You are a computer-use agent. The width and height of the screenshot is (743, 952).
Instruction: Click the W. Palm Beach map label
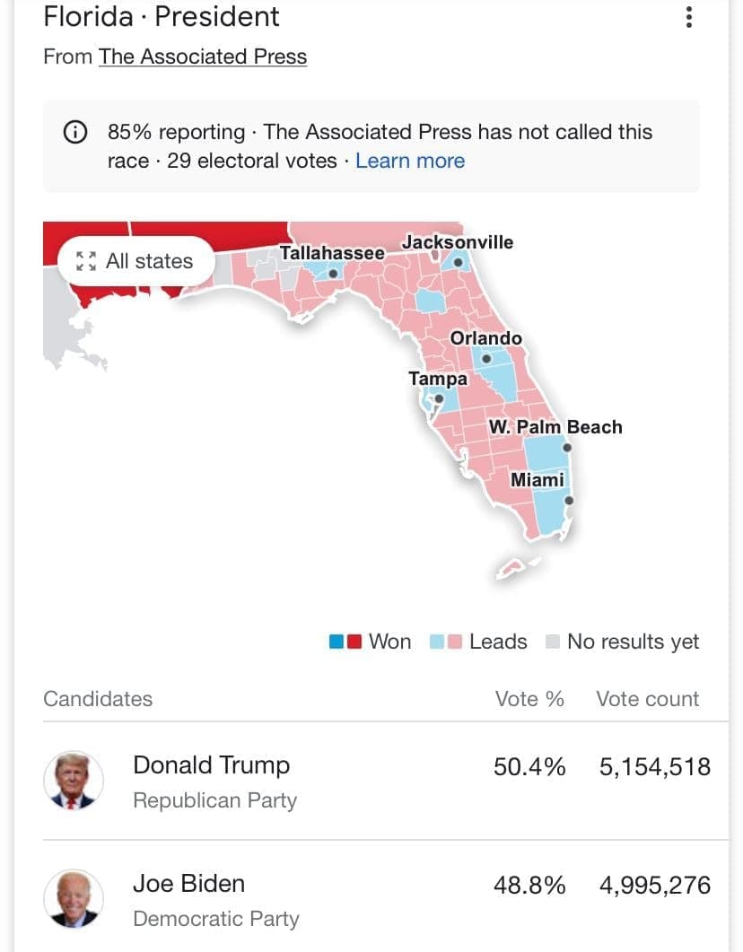point(555,427)
